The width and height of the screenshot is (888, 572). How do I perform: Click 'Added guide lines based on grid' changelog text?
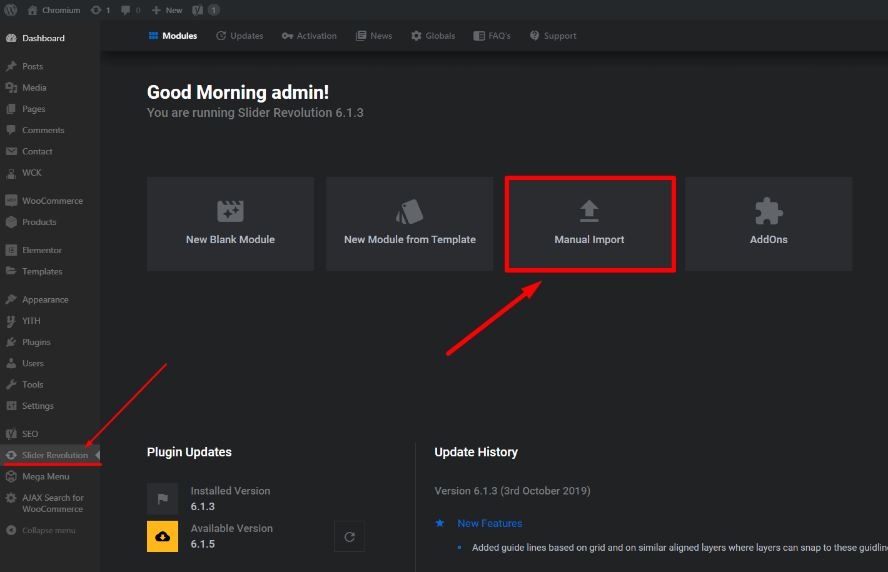[x=680, y=548]
